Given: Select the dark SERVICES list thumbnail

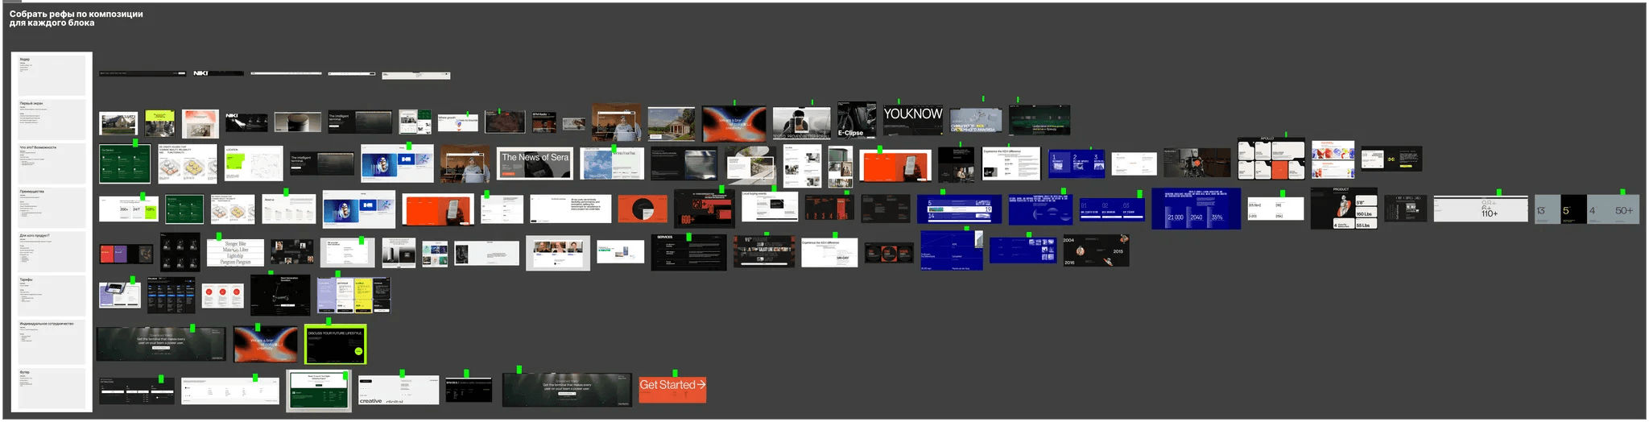Looking at the screenshot, I should point(688,253).
